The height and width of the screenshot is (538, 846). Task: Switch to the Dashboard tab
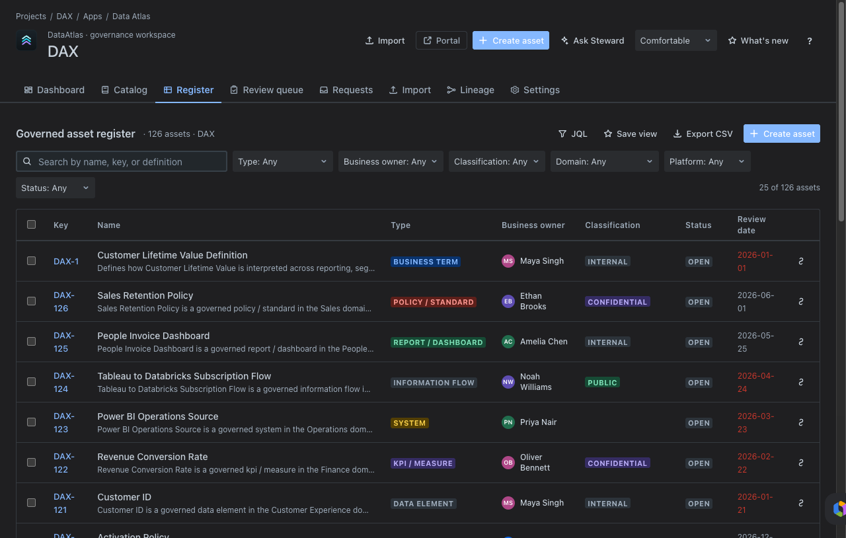[x=54, y=90]
